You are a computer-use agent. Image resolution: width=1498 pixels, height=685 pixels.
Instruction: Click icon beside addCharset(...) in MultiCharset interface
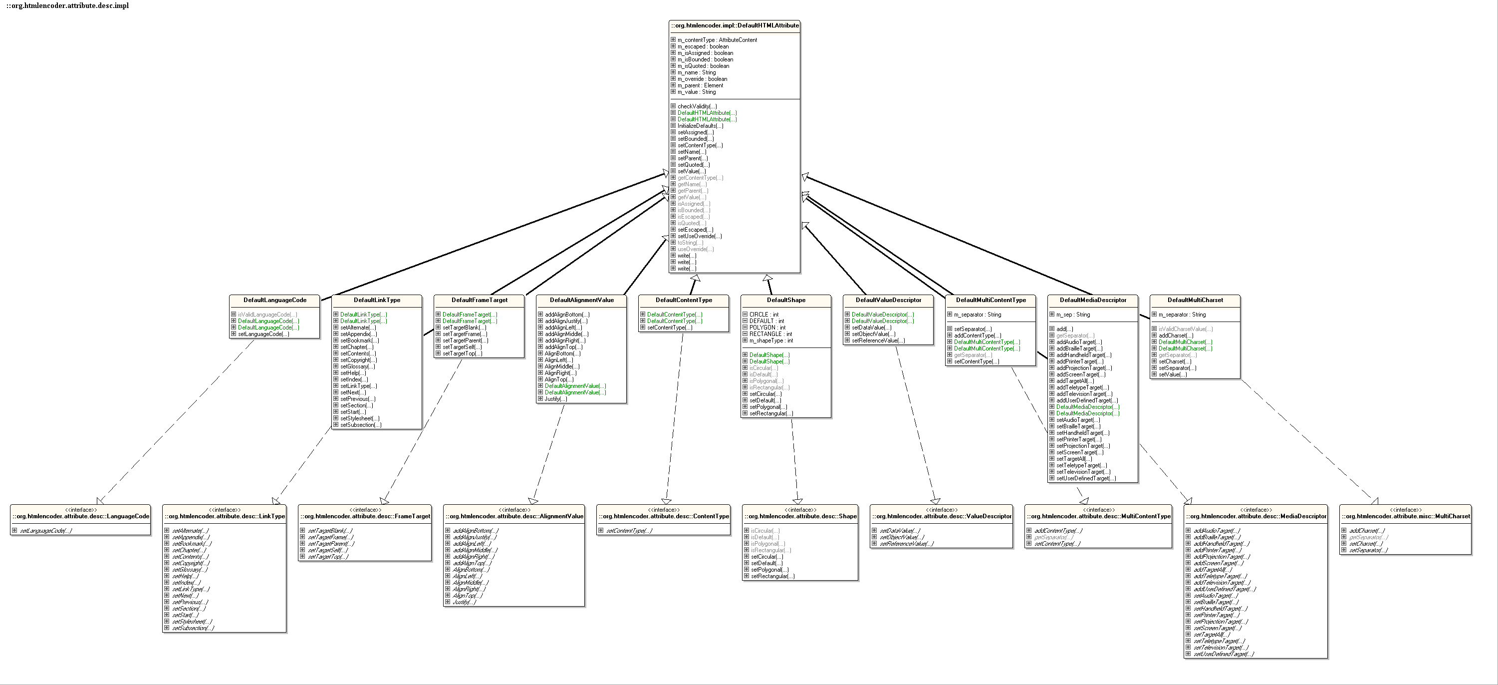point(1344,531)
